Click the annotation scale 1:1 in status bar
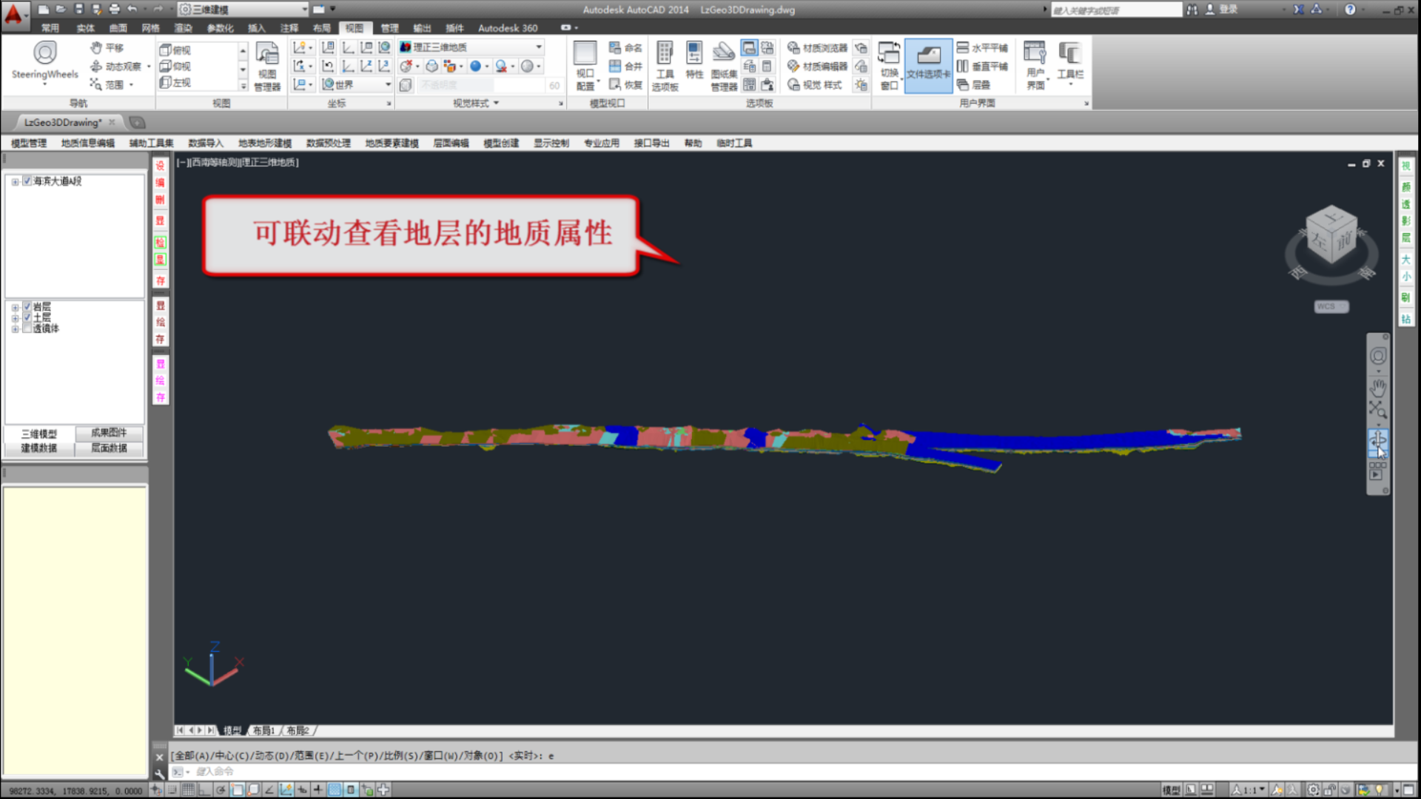The width and height of the screenshot is (1421, 799). pyautogui.click(x=1249, y=790)
